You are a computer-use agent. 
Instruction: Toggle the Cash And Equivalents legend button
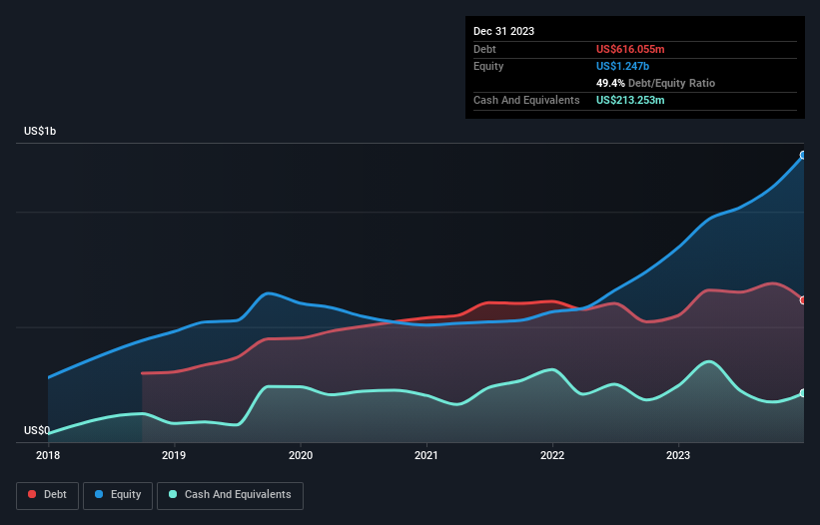coord(230,495)
